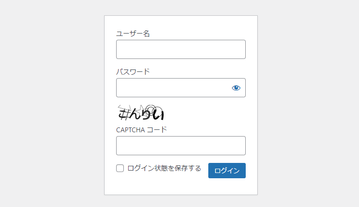
Task: Click the ユーザー名 label text
Action: tap(133, 34)
